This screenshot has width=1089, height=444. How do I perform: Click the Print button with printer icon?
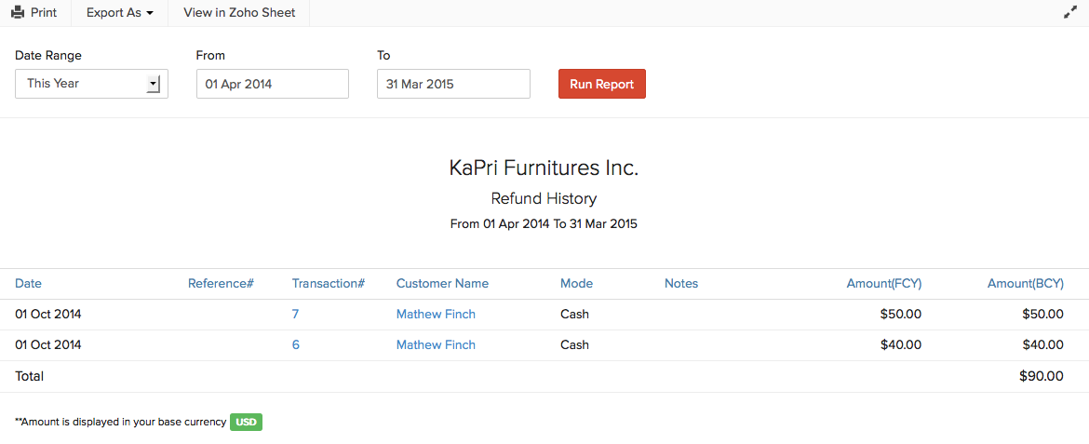click(34, 13)
